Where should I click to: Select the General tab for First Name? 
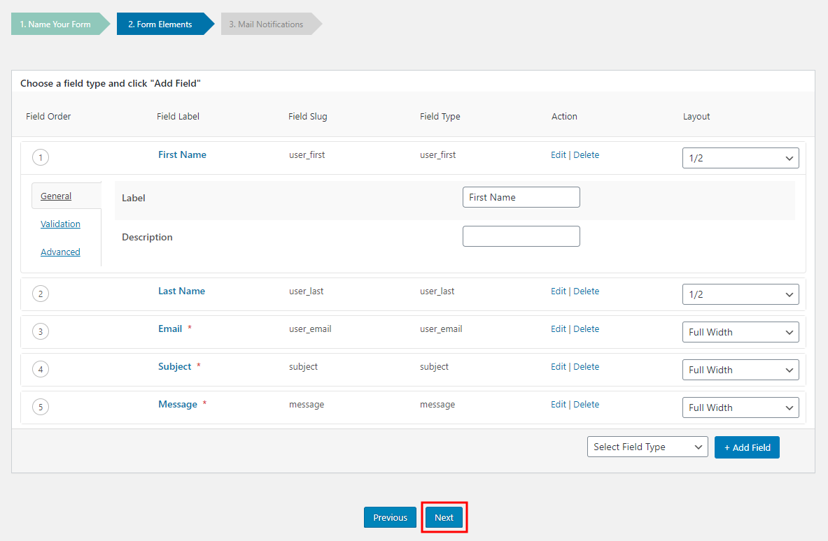(55, 196)
